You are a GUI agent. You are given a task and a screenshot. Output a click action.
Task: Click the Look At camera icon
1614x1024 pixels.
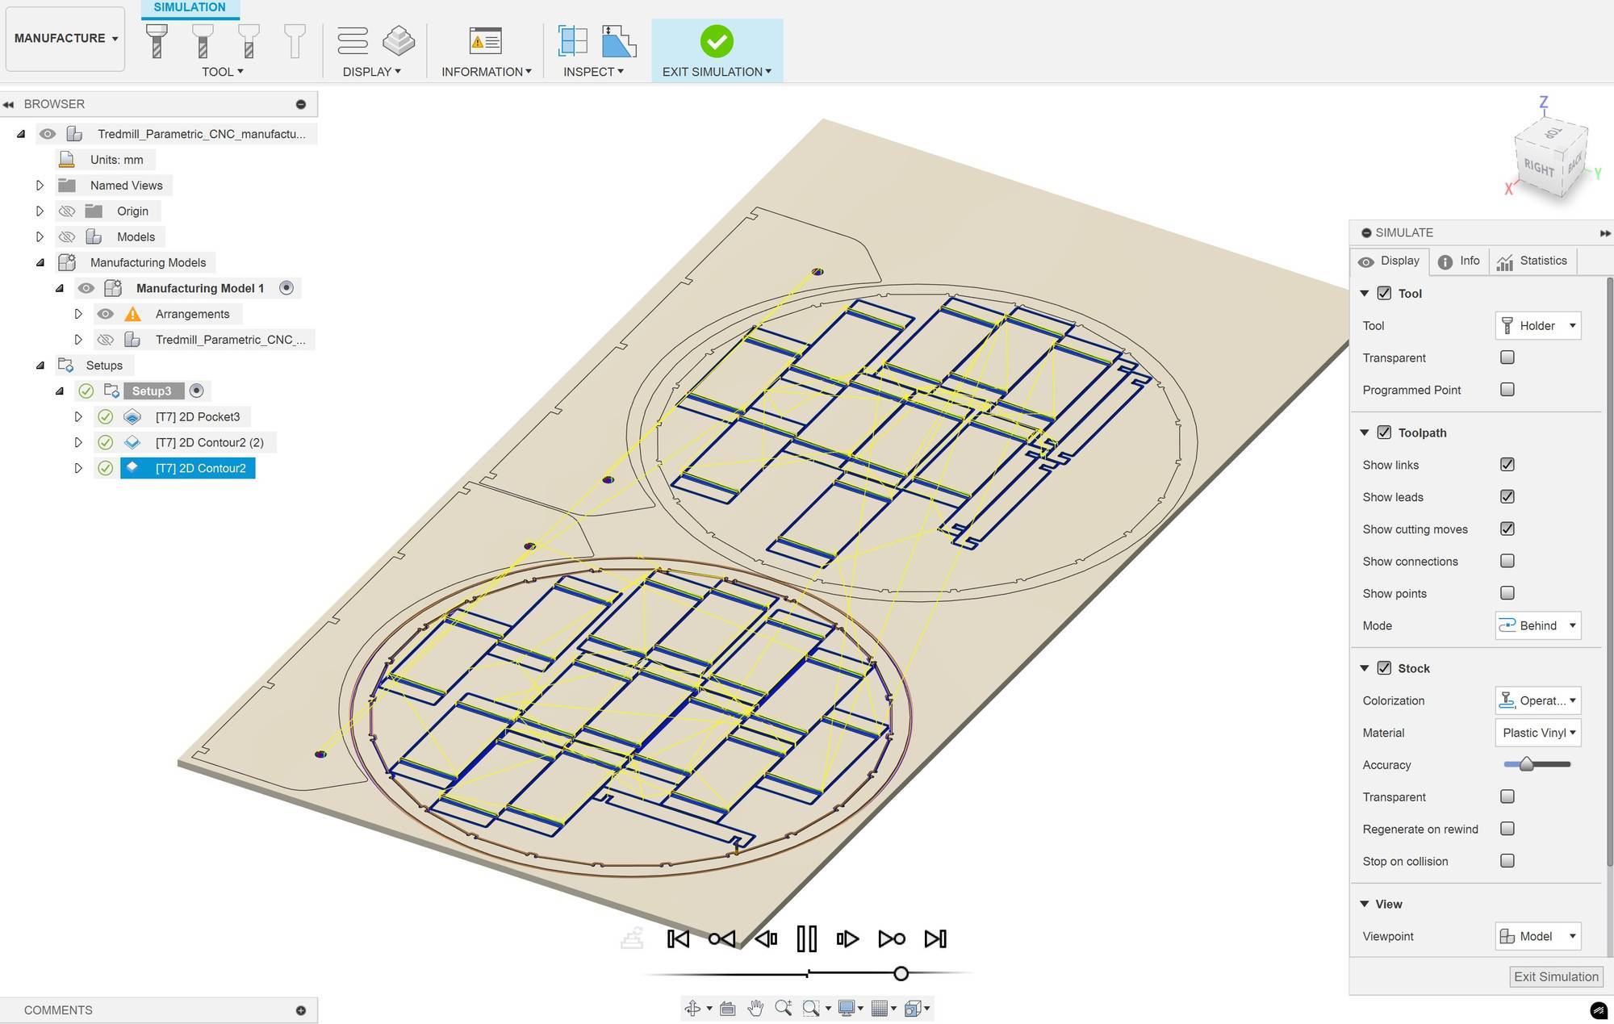click(727, 1008)
